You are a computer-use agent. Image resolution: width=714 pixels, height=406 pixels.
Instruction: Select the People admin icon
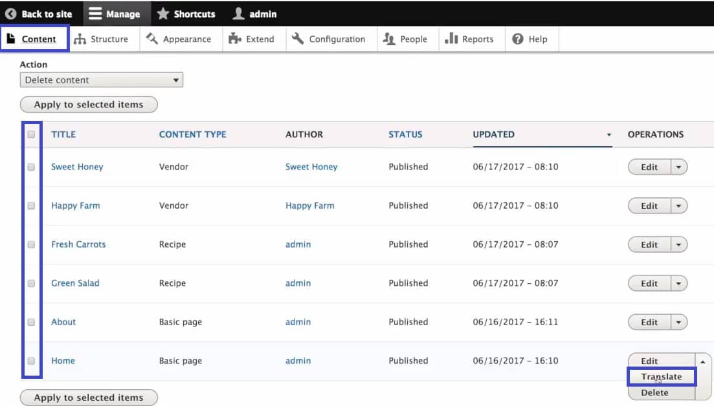pyautogui.click(x=390, y=39)
